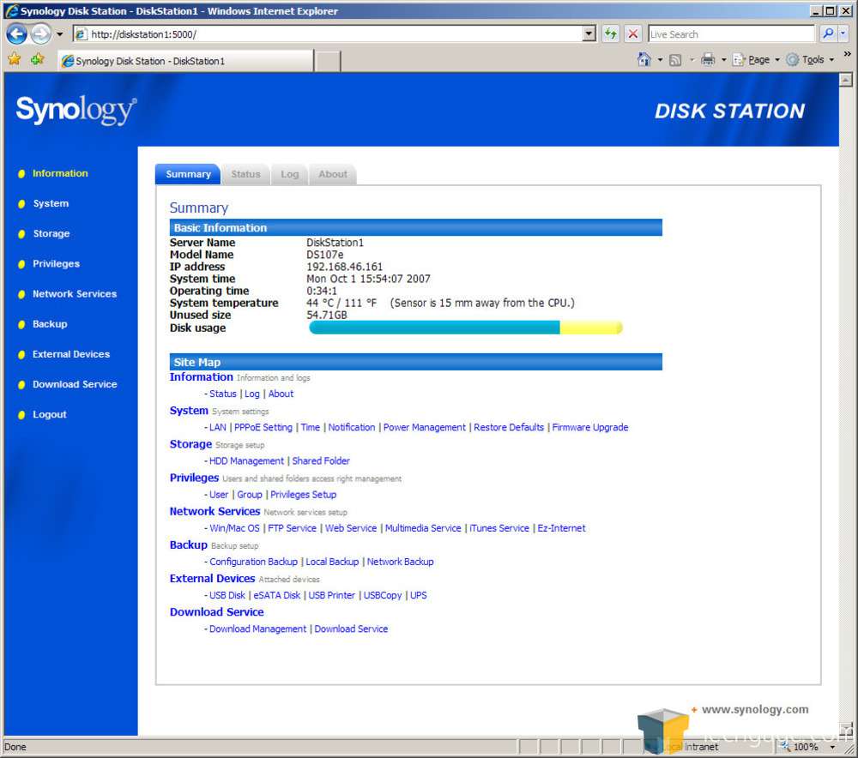Open the Power Management link
858x758 pixels.
[x=425, y=427]
